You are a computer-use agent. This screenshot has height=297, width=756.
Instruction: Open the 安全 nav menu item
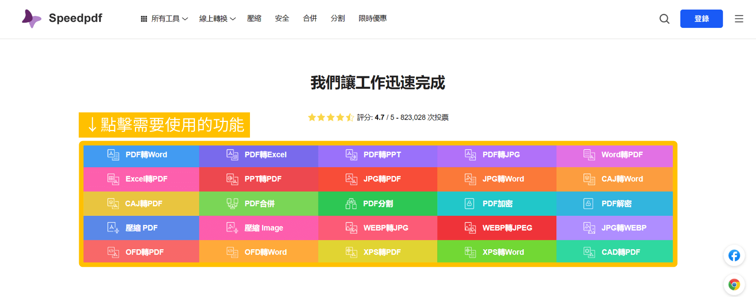(x=282, y=18)
